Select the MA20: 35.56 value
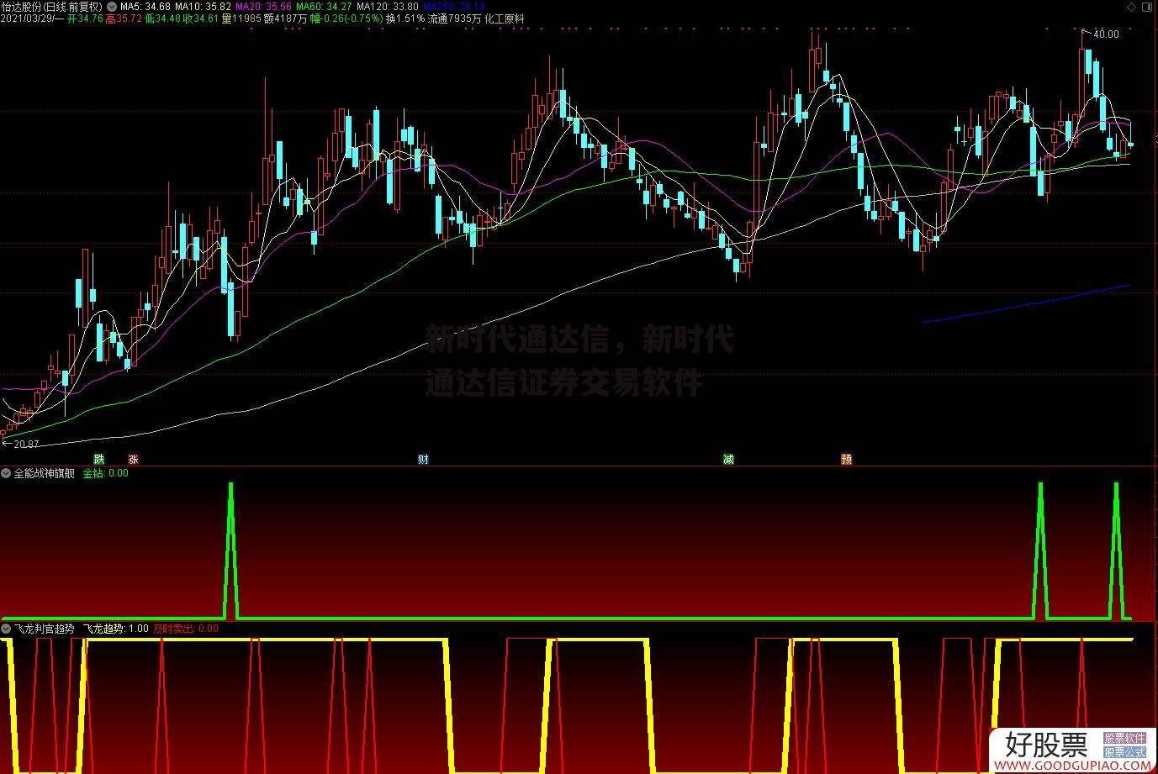This screenshot has width=1158, height=774. point(263,6)
